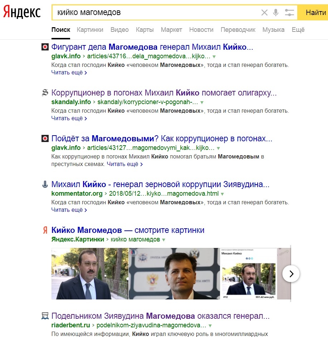
Task: Open the Ещё menu
Action: (x=298, y=30)
